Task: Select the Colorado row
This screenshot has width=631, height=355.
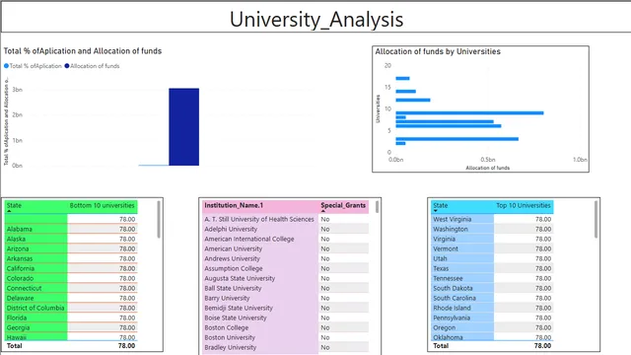Action: (x=71, y=278)
